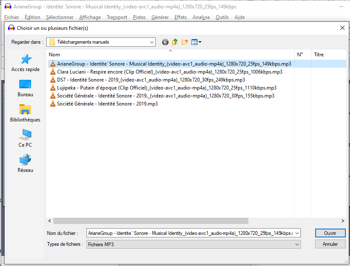350x266 pixels.
Task: Click the VLC icon of Société Générale 155kbps file
Action: (53, 96)
